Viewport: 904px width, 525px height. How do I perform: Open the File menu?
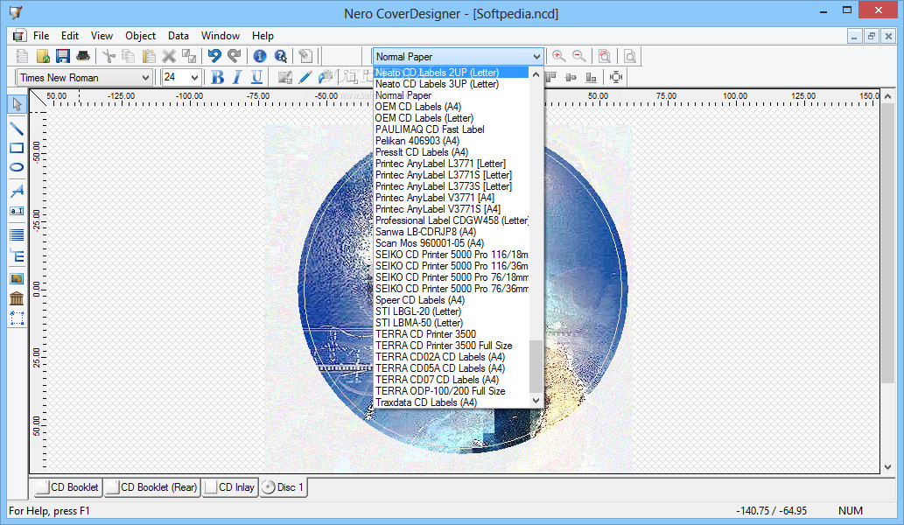[x=41, y=36]
